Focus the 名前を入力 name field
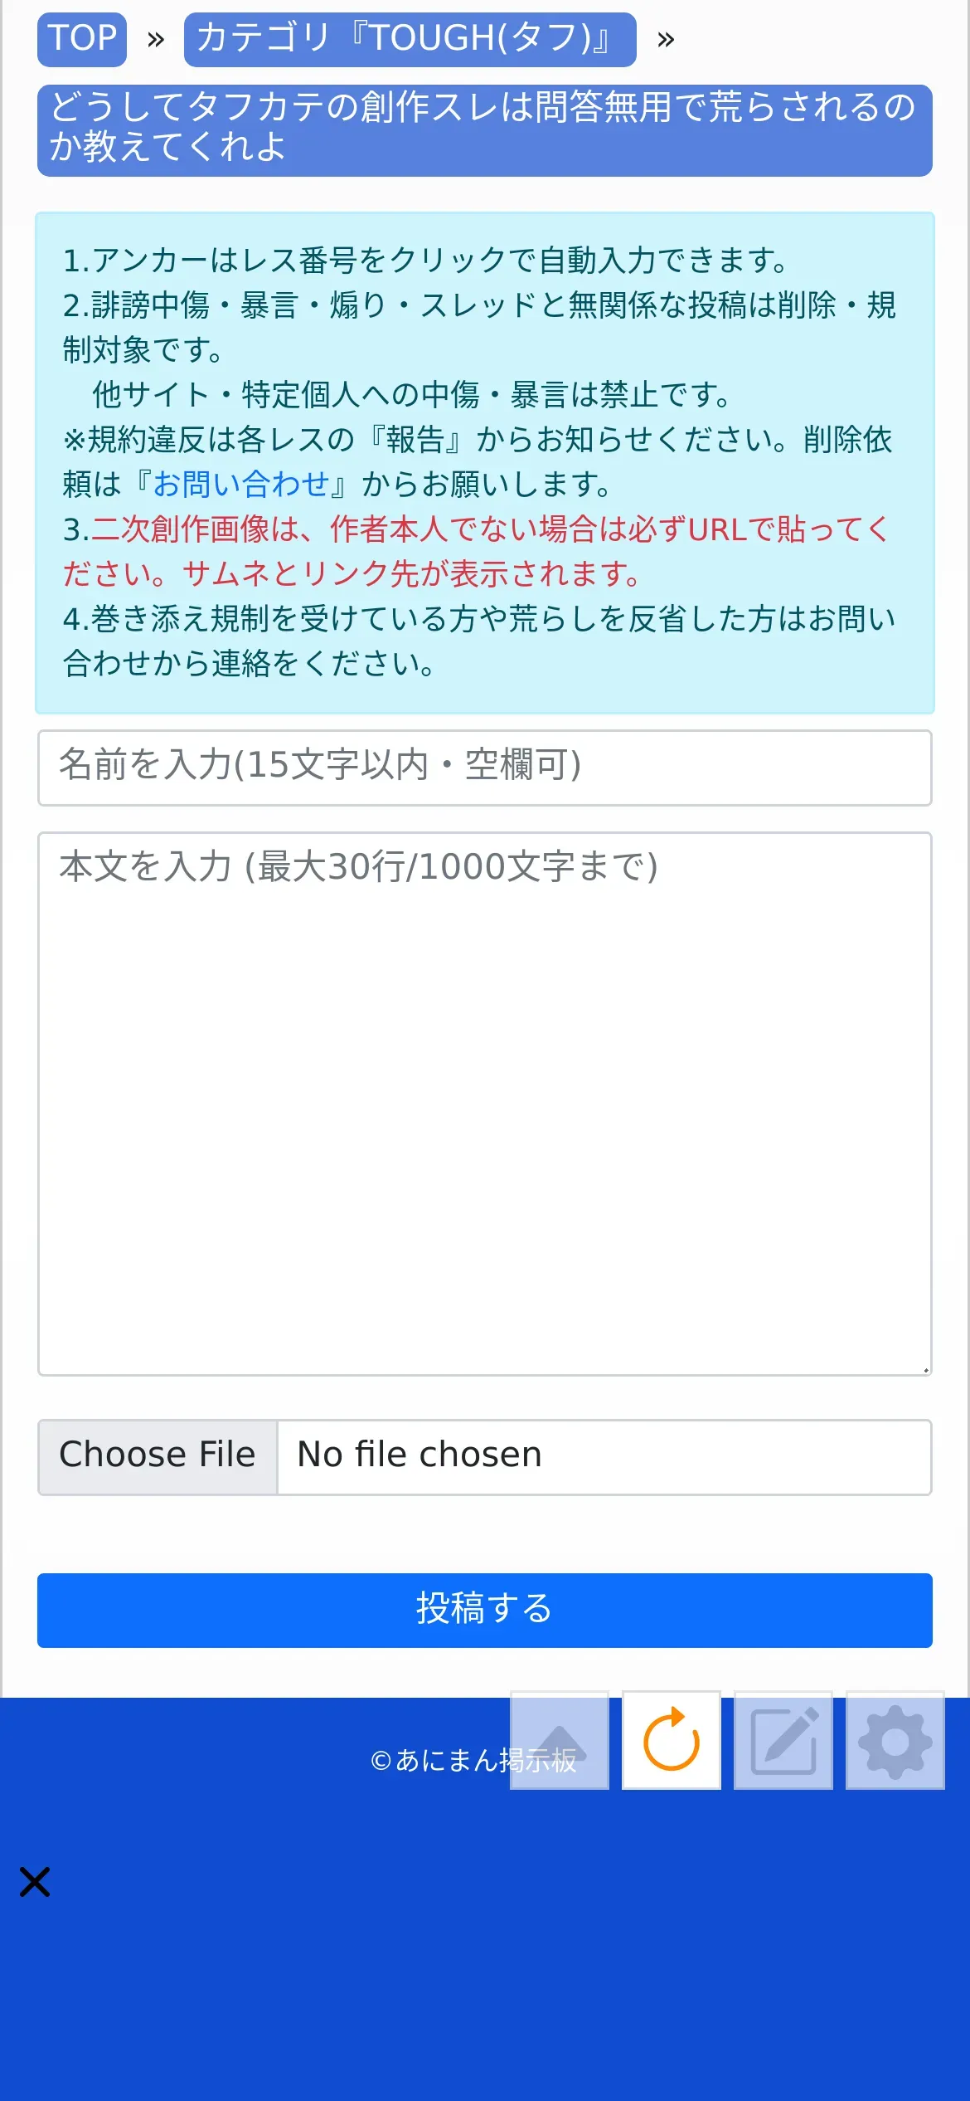 coord(485,768)
